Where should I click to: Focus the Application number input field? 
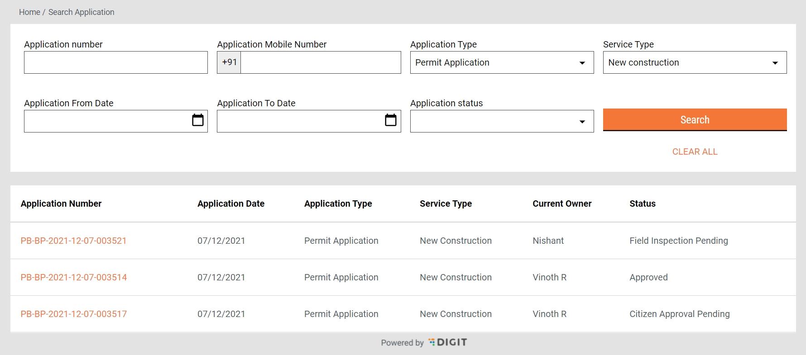click(115, 62)
